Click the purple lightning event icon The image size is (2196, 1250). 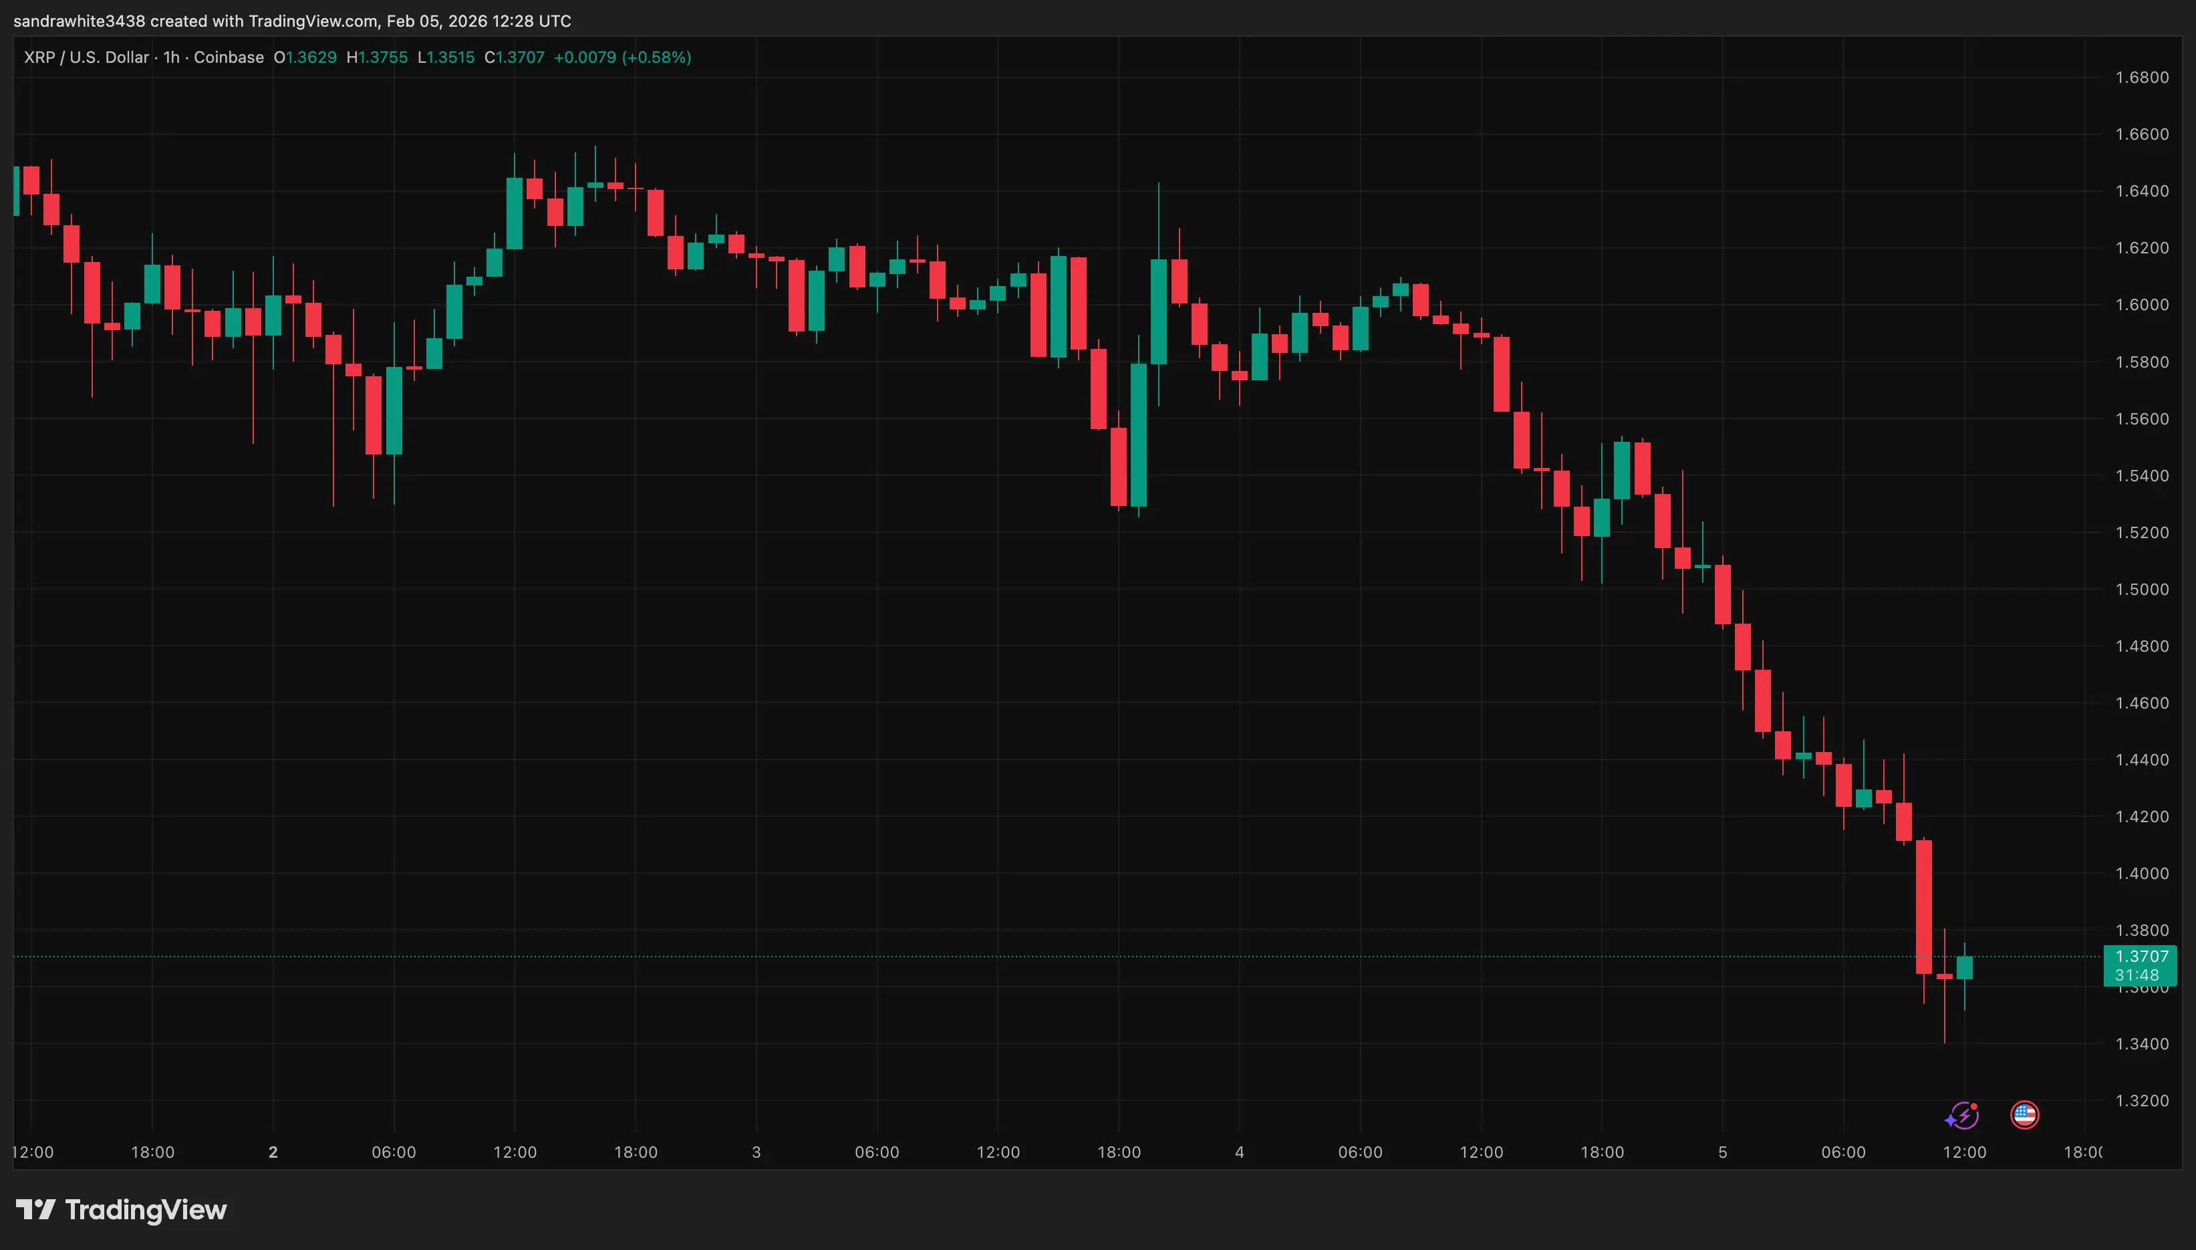pyautogui.click(x=1961, y=1115)
